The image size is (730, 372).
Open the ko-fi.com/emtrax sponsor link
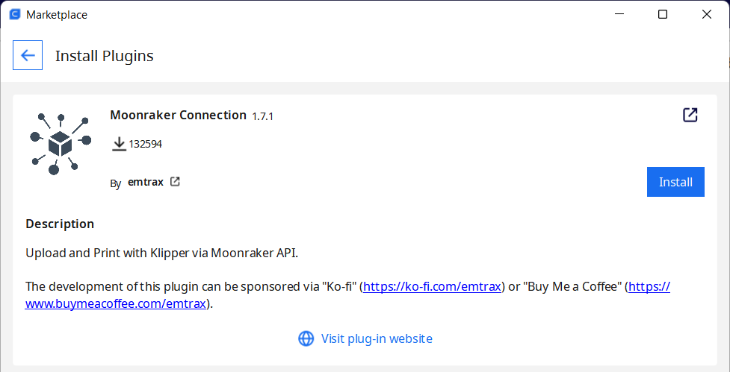(433, 286)
